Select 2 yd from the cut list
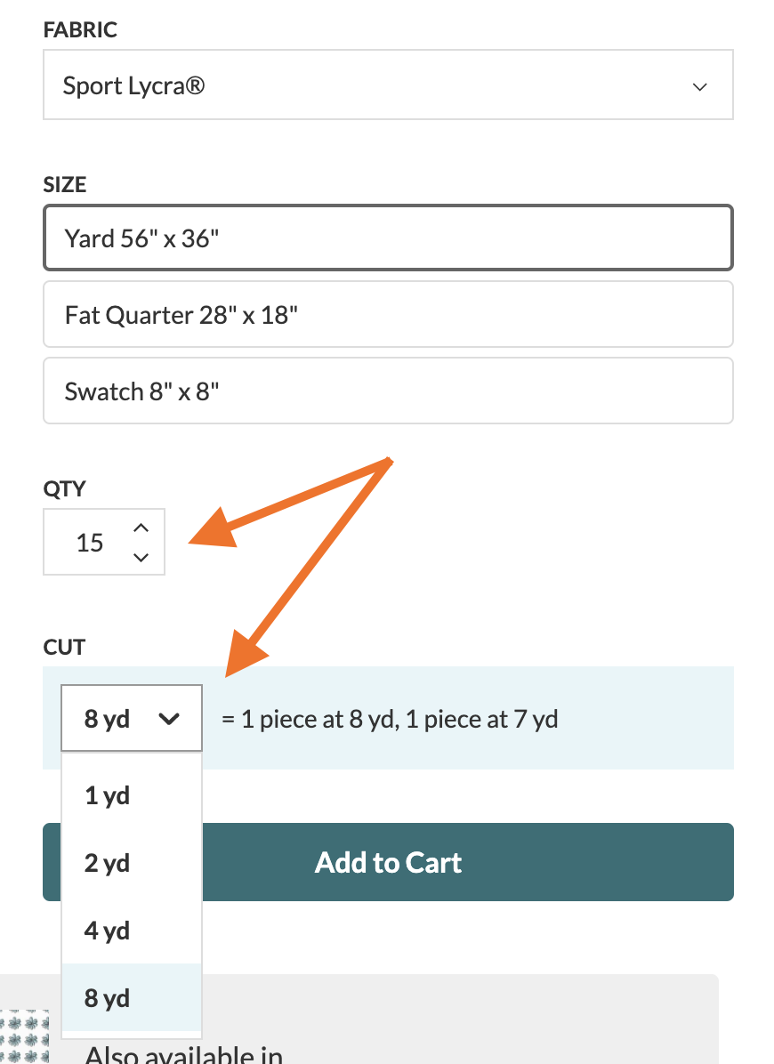Image resolution: width=774 pixels, height=1064 pixels. (x=132, y=862)
